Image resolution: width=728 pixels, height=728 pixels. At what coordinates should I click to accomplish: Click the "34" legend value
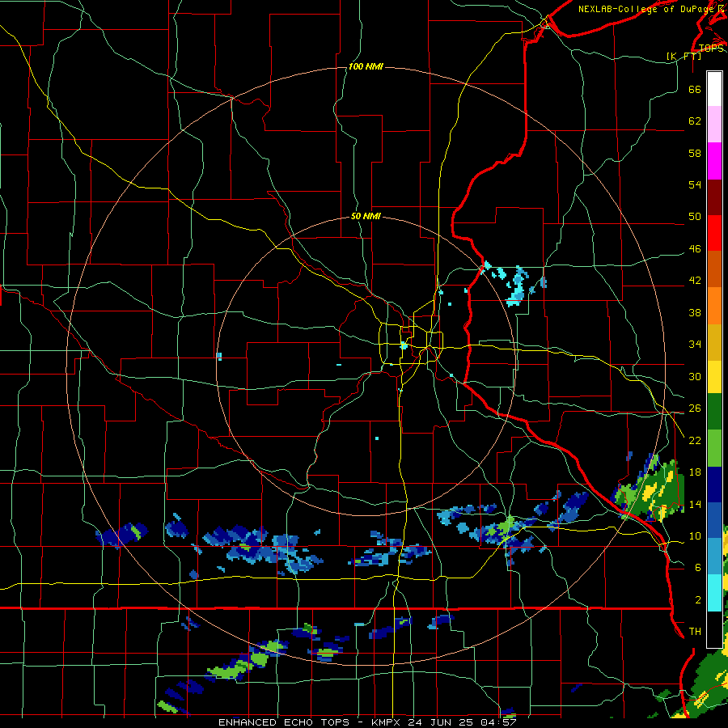point(695,345)
